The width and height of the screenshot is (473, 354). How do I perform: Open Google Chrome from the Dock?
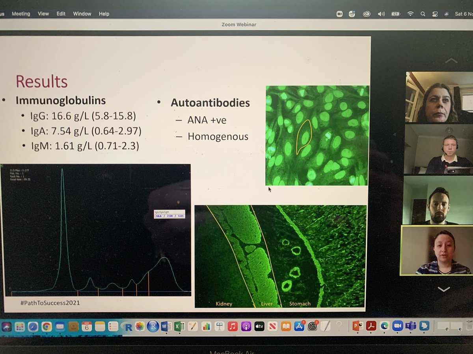47,326
